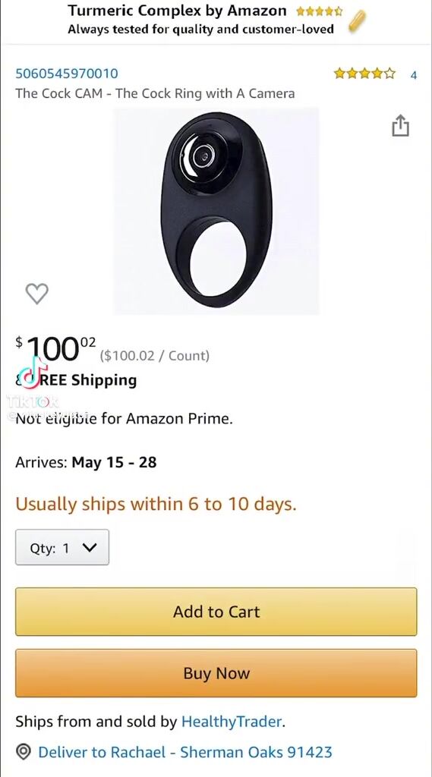Tap the product title The Cock CAM

click(155, 93)
